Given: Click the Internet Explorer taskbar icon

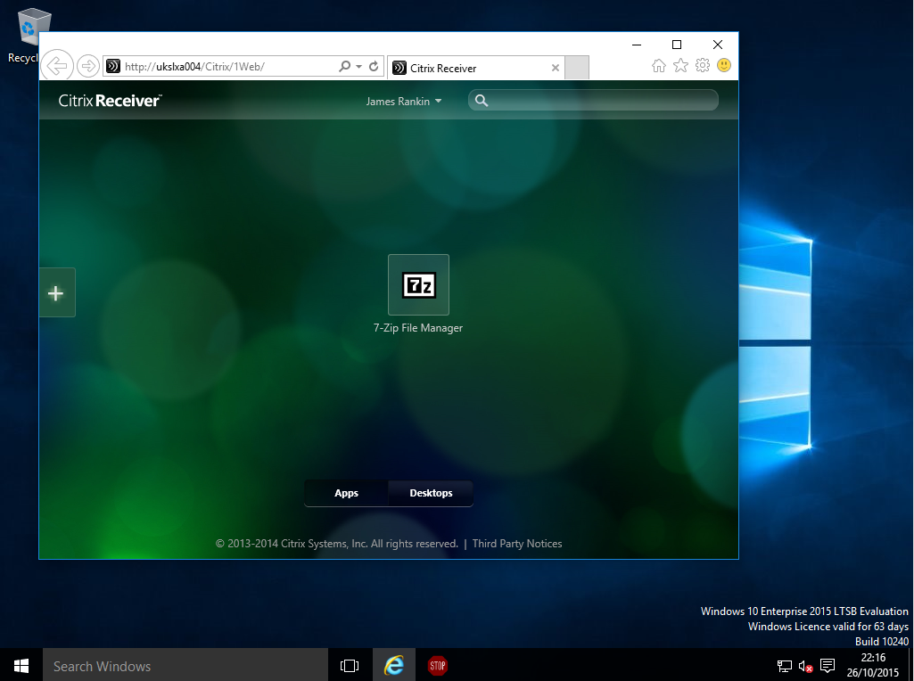Looking at the screenshot, I should (394, 665).
